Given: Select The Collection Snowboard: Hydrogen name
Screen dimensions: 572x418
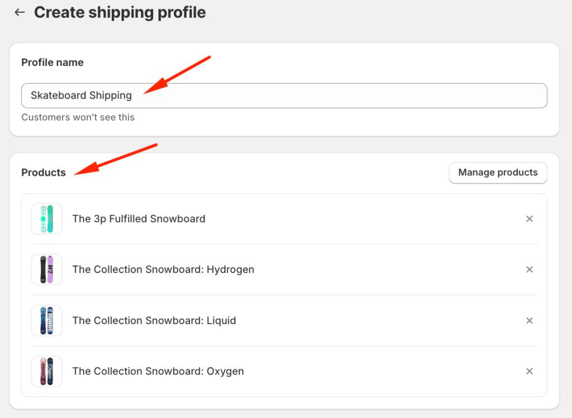Looking at the screenshot, I should [x=163, y=270].
